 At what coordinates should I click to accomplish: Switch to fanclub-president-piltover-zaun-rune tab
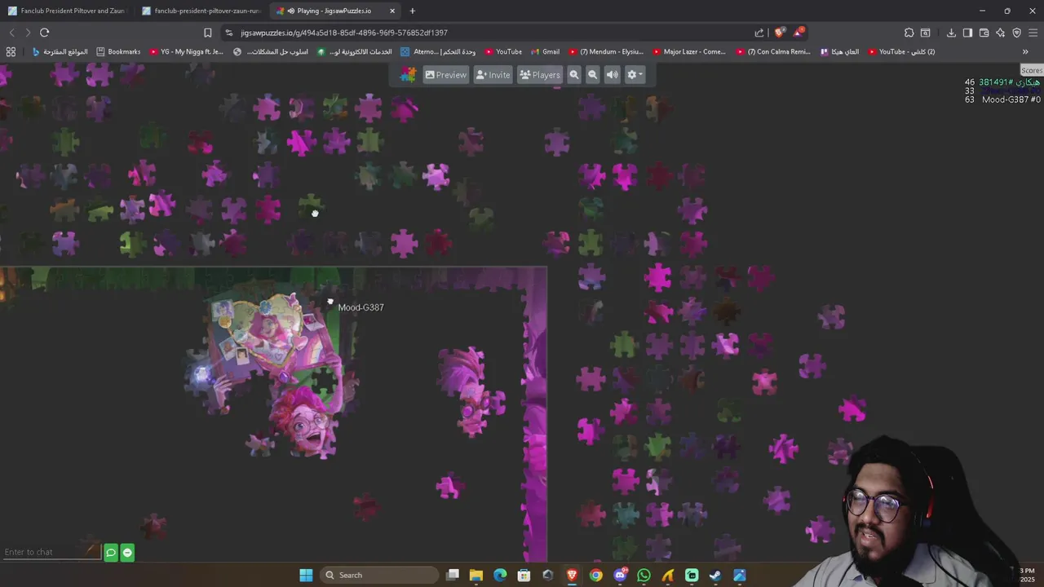pos(201,11)
